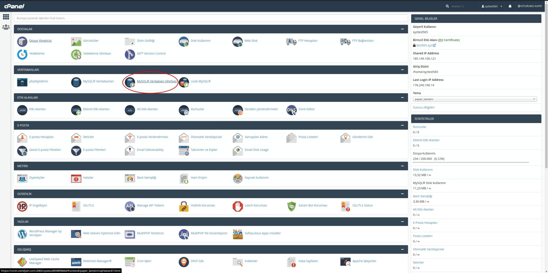Open the grid home icon in sidebar
The height and width of the screenshot is (273, 548).
click(6, 17)
